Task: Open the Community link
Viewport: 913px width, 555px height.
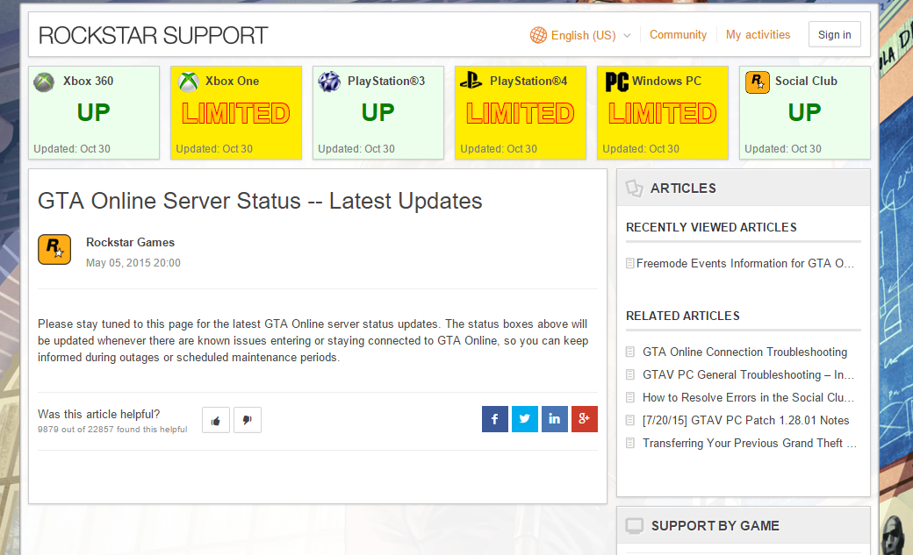Action: [678, 34]
